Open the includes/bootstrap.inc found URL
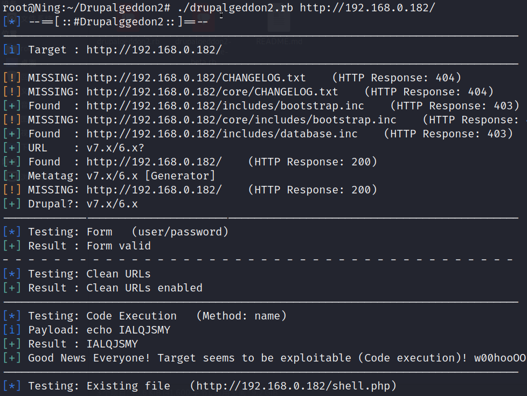The image size is (527, 396). [225, 106]
